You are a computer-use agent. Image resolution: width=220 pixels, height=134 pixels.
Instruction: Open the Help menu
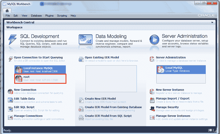73,16
